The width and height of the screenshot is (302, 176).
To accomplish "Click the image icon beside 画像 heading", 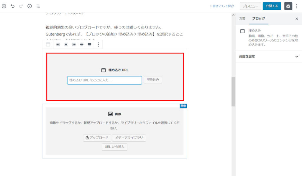I will (x=110, y=114).
